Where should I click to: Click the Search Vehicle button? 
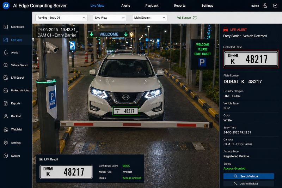[x=249, y=176]
